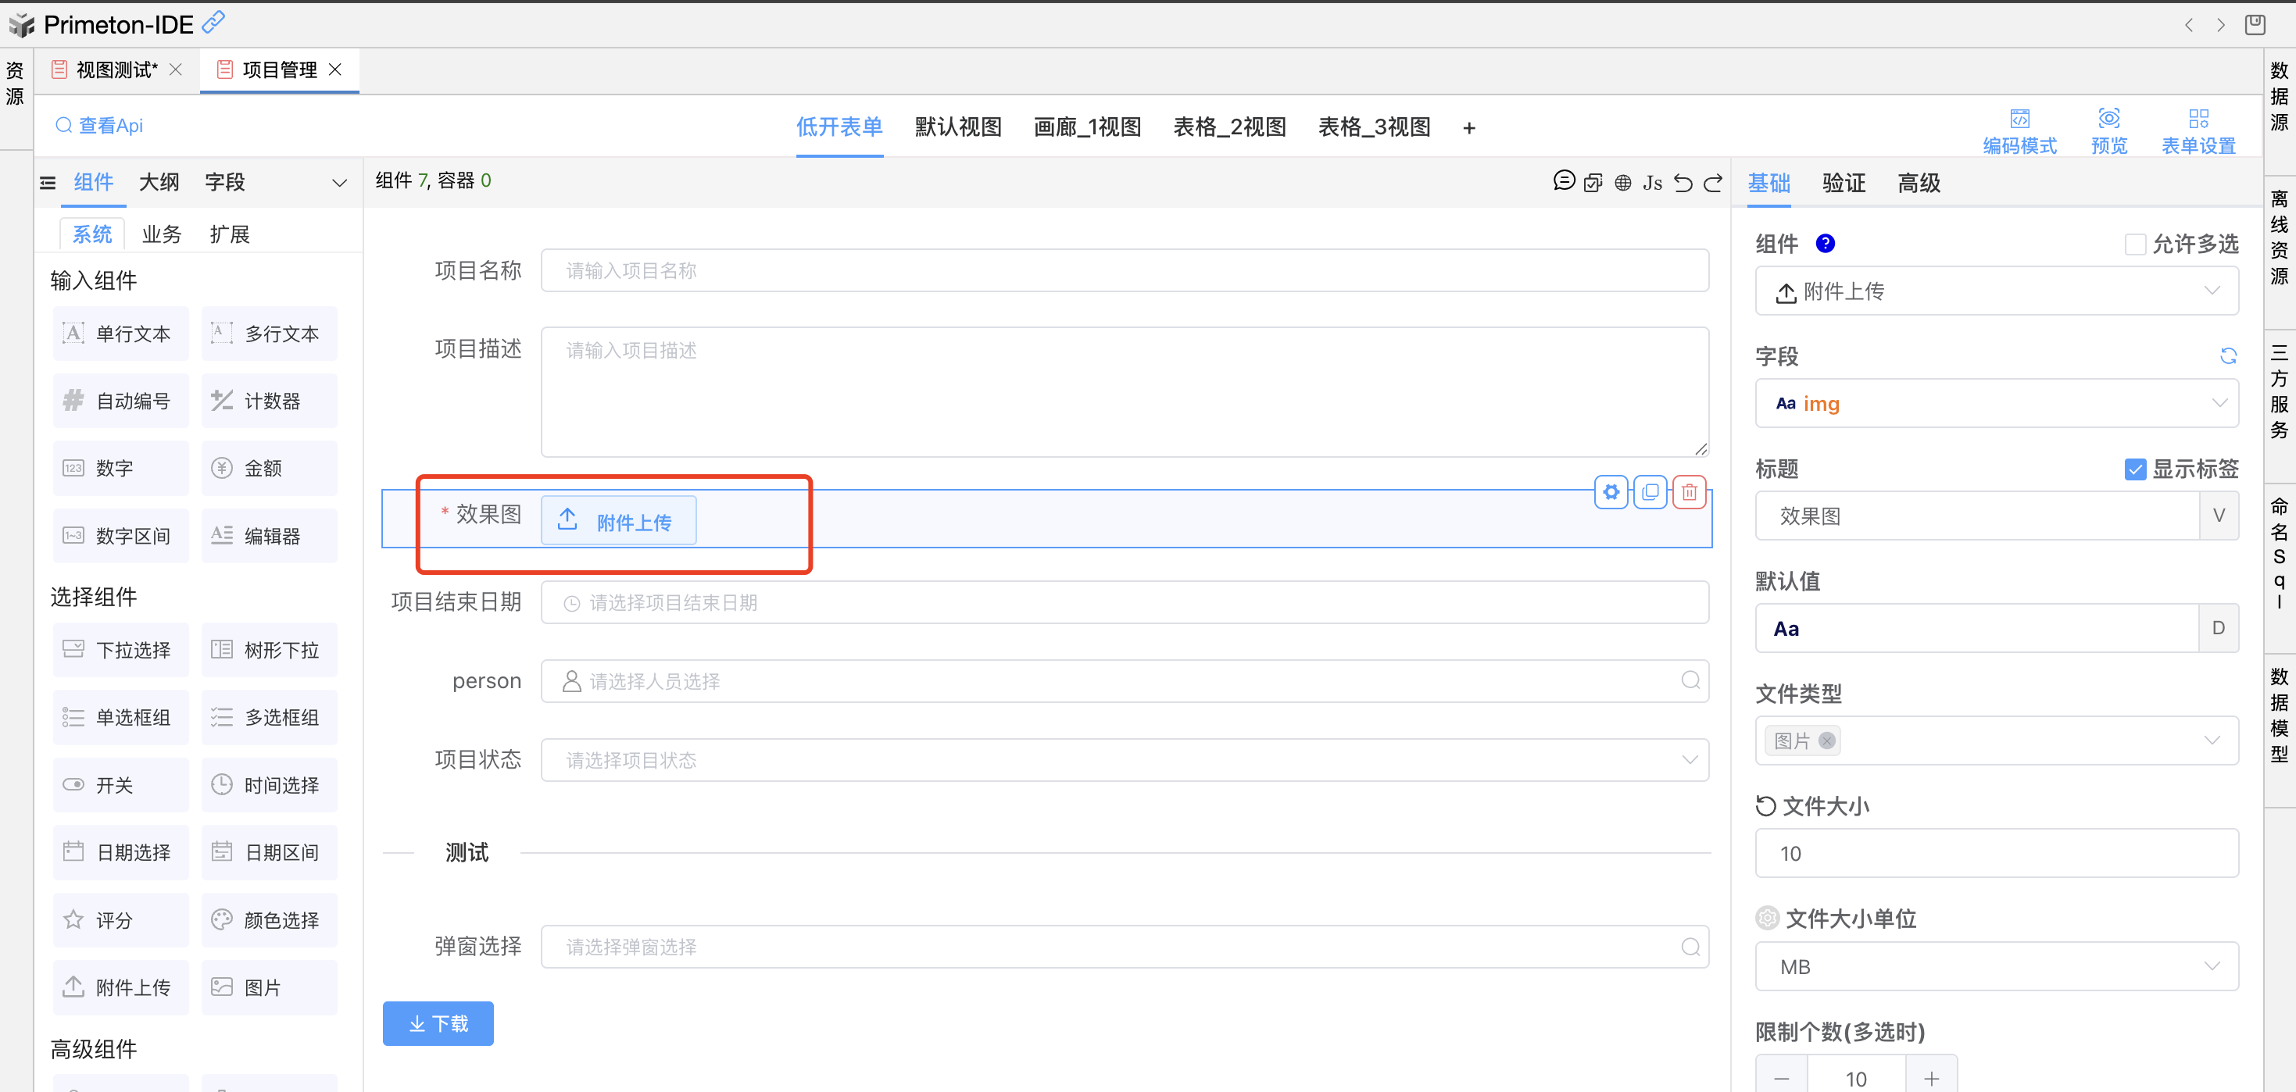2296x1092 pixels.
Task: Open the 字段 img dropdown
Action: [1997, 404]
